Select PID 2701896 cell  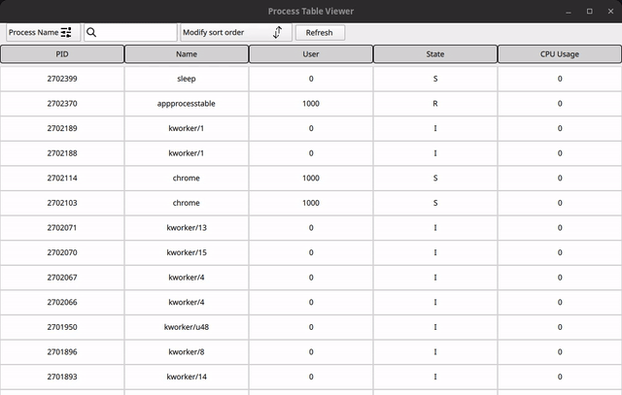point(62,352)
